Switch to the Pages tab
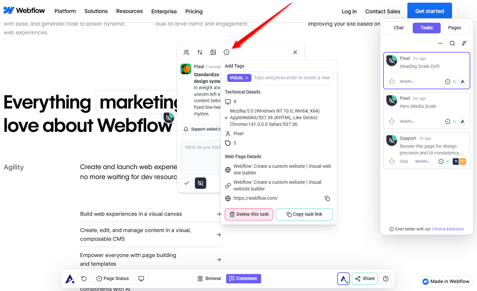This screenshot has width=477, height=291. click(455, 28)
